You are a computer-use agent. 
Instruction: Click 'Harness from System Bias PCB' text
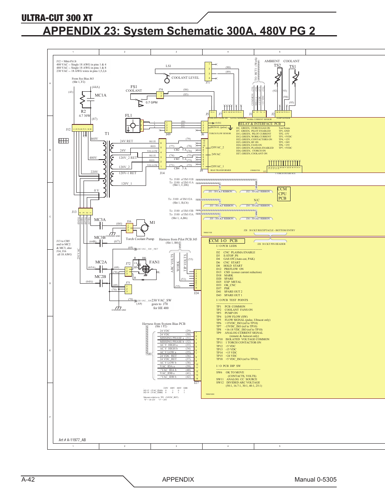[x=163, y=324]
